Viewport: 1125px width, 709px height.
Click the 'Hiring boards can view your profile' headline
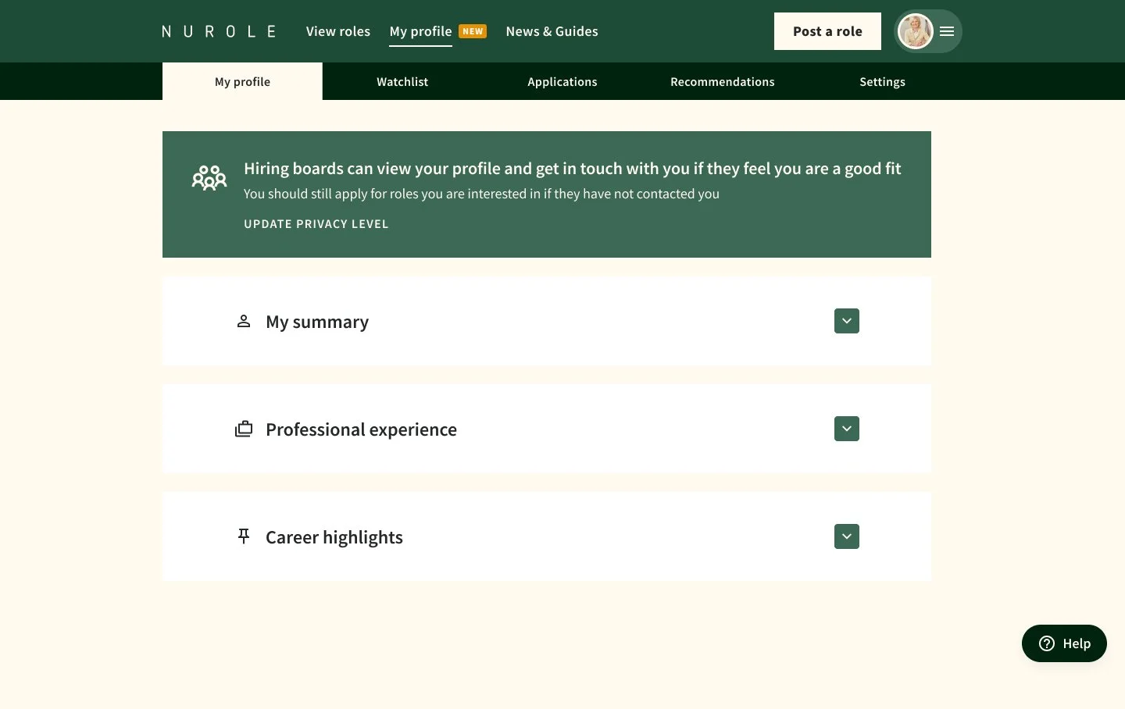[x=573, y=169]
